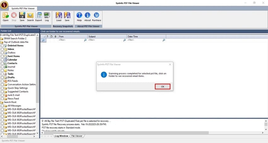This screenshot has width=268, height=143.
Task: Click the Purchase cart icon
Action: click(x=96, y=15)
